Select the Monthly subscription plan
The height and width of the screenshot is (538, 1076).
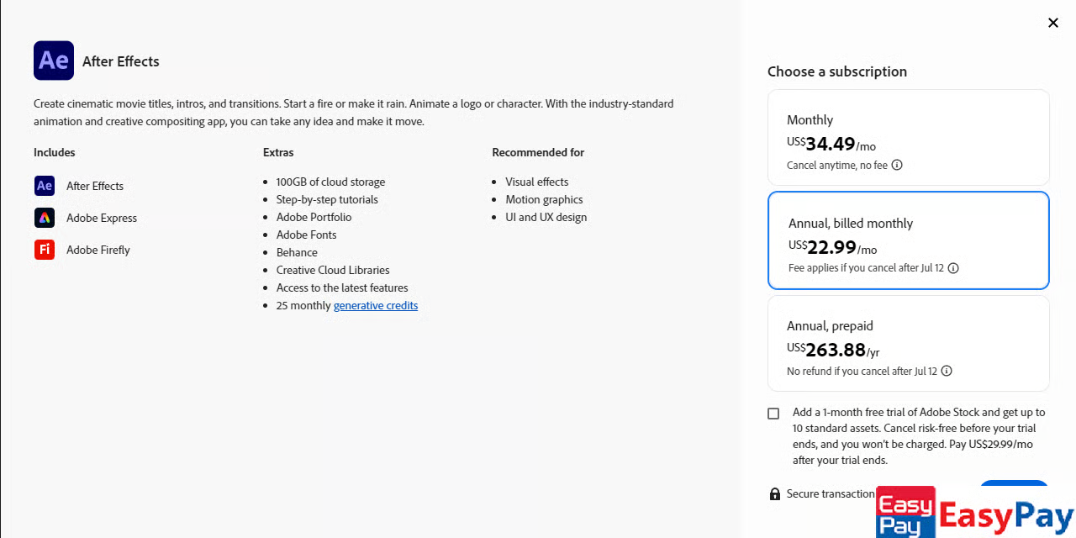pyautogui.click(x=909, y=138)
